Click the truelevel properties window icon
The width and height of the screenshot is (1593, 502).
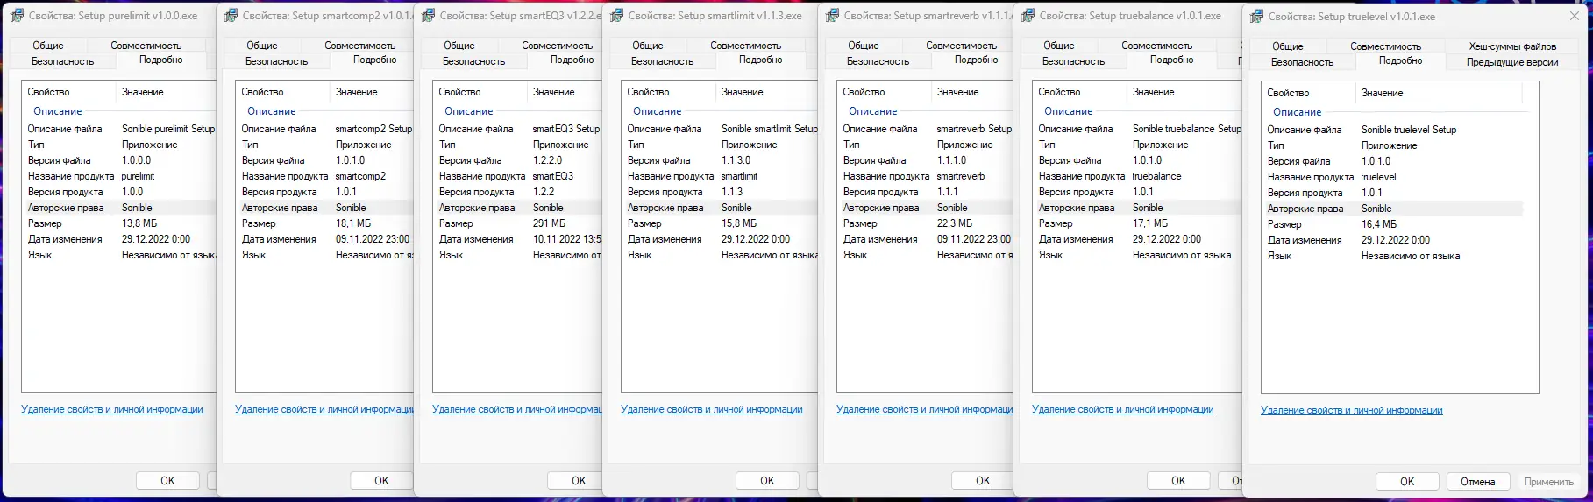click(1256, 17)
